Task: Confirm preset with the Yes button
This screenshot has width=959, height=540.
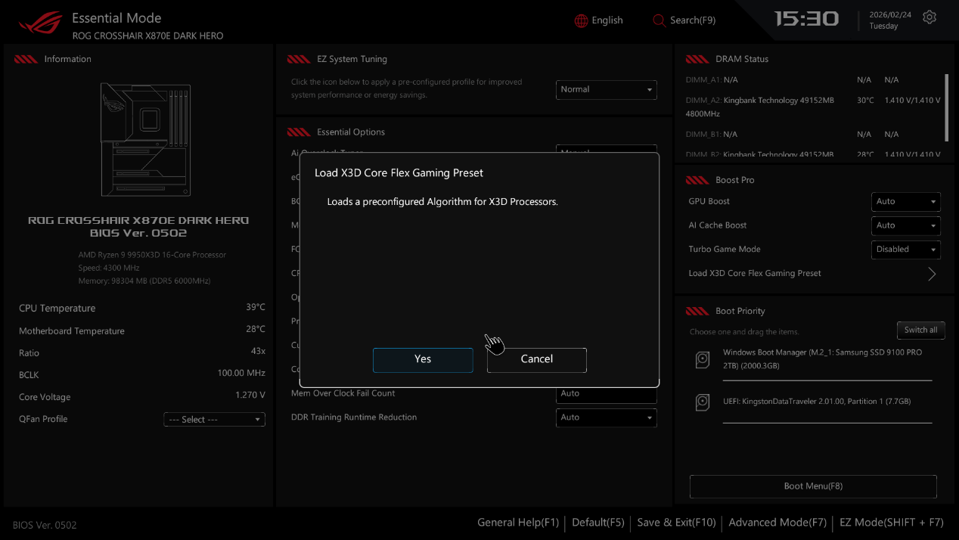Action: pos(423,359)
